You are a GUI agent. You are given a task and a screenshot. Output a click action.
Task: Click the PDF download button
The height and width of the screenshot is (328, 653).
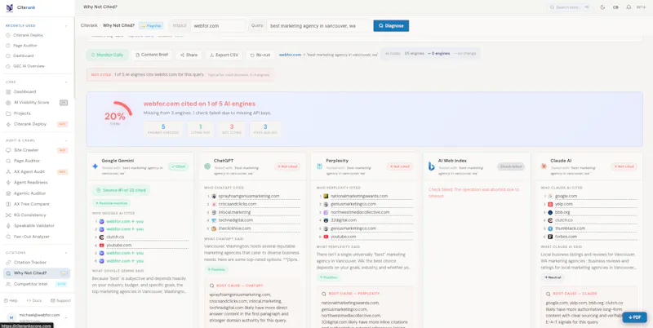tap(635, 317)
